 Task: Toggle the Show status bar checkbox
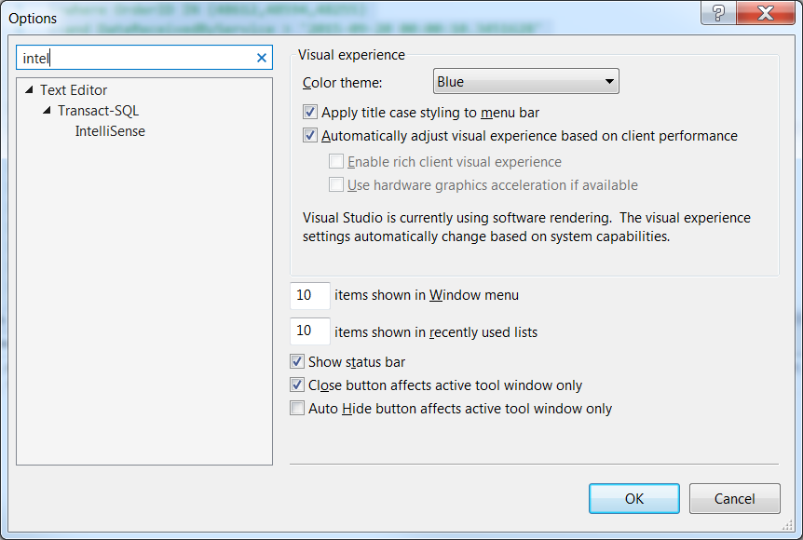[x=297, y=362]
